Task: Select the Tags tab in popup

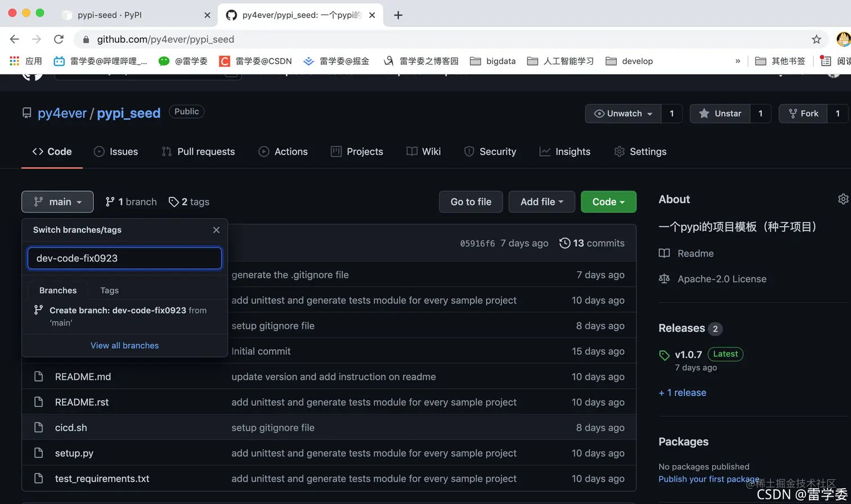Action: 109,290
